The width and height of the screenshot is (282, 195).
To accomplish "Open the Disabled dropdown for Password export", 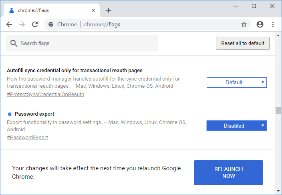I will point(236,126).
